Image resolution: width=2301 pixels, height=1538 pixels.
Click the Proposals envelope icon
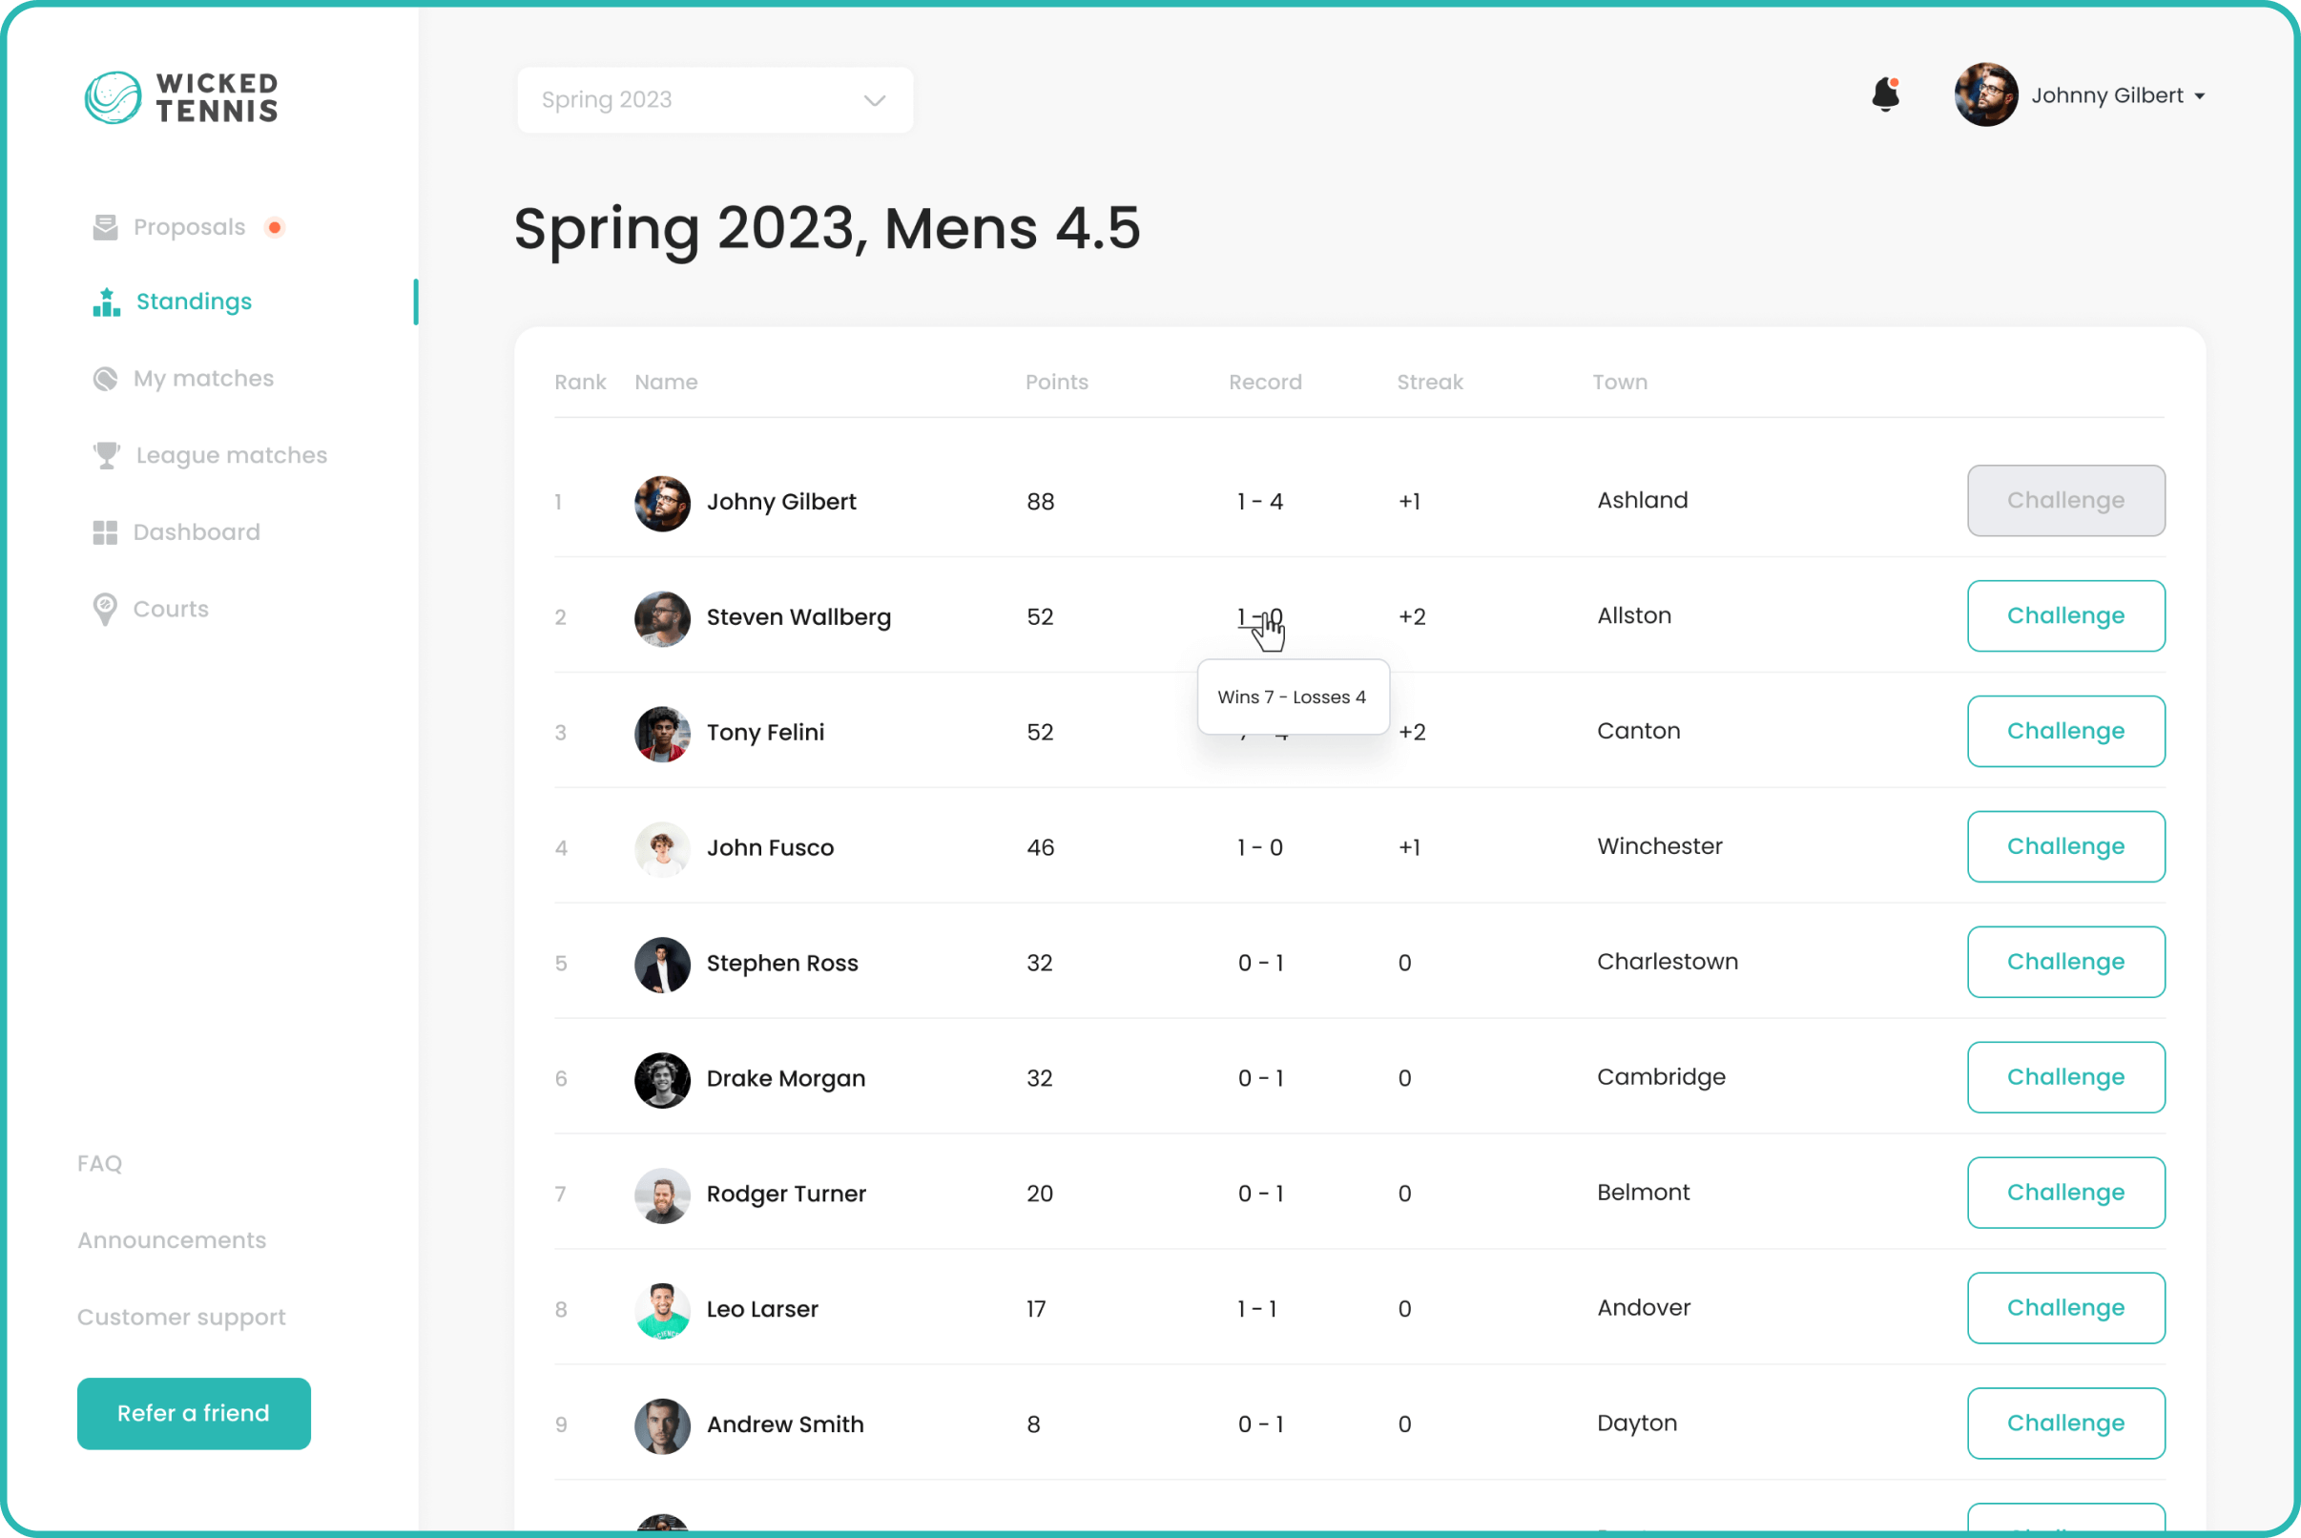point(105,228)
